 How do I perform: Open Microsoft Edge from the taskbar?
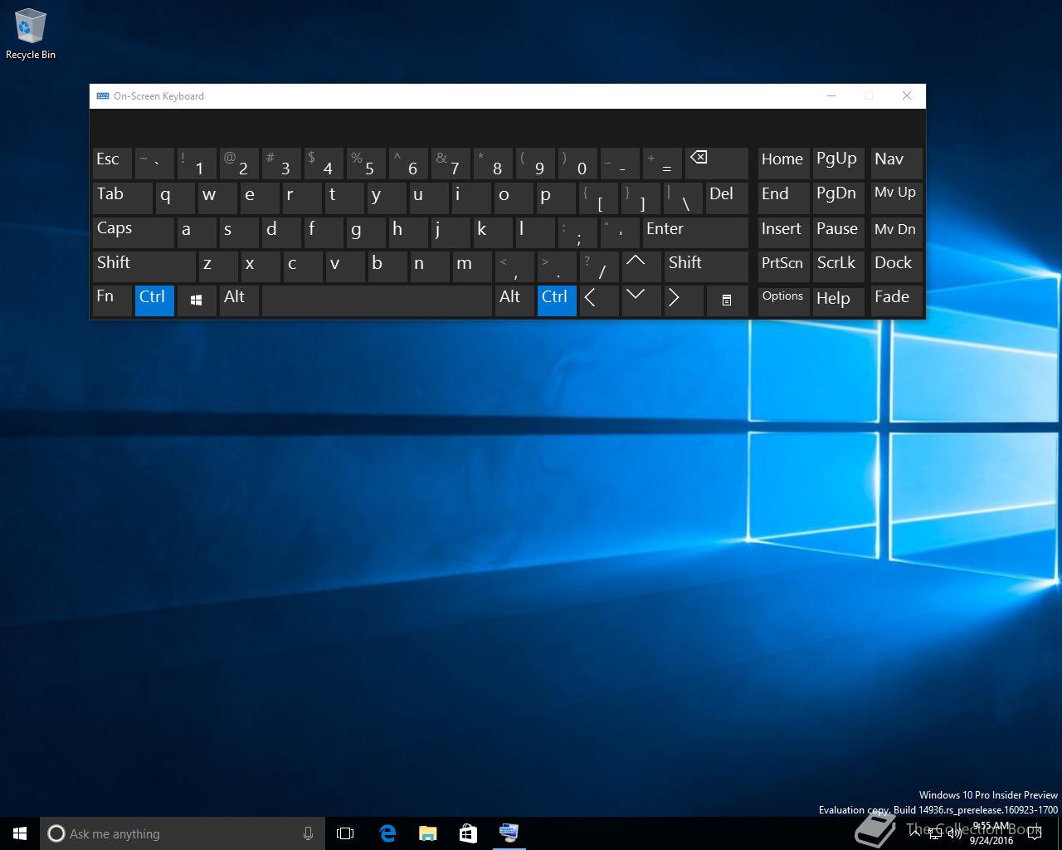point(387,833)
